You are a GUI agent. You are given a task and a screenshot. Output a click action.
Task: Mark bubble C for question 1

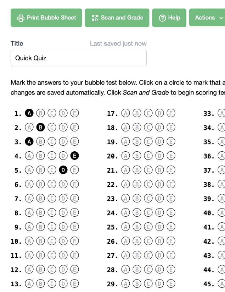click(x=52, y=113)
